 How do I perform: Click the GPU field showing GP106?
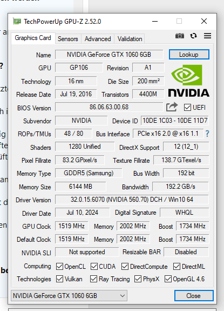click(x=79, y=68)
